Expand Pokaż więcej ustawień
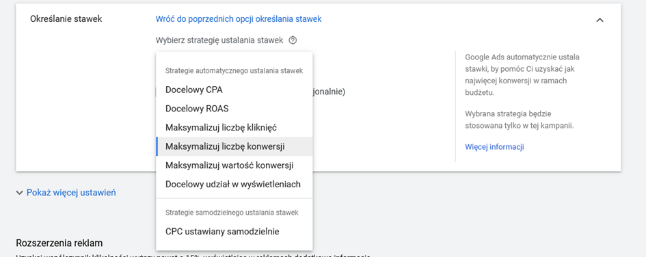The width and height of the screenshot is (646, 257). pyautogui.click(x=66, y=192)
